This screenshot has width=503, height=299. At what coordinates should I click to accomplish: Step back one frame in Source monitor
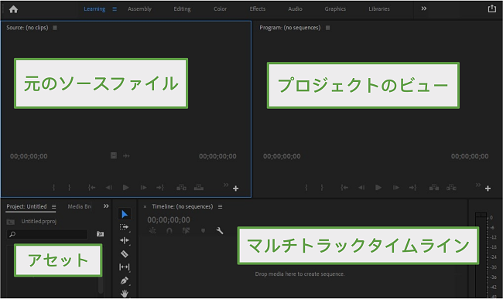point(109,188)
